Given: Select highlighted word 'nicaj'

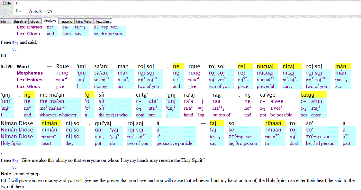Looking at the screenshot, I should pyautogui.click(x=292, y=66).
